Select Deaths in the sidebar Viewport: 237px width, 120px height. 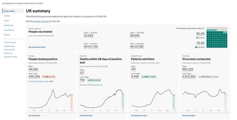pos(7,35)
